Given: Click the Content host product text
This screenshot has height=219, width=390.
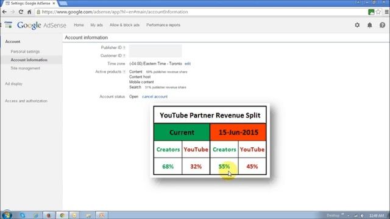Looking at the screenshot, I should [x=140, y=77].
